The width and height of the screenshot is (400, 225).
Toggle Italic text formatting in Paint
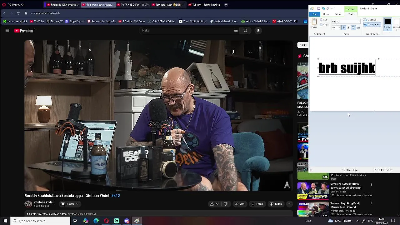tap(348, 27)
